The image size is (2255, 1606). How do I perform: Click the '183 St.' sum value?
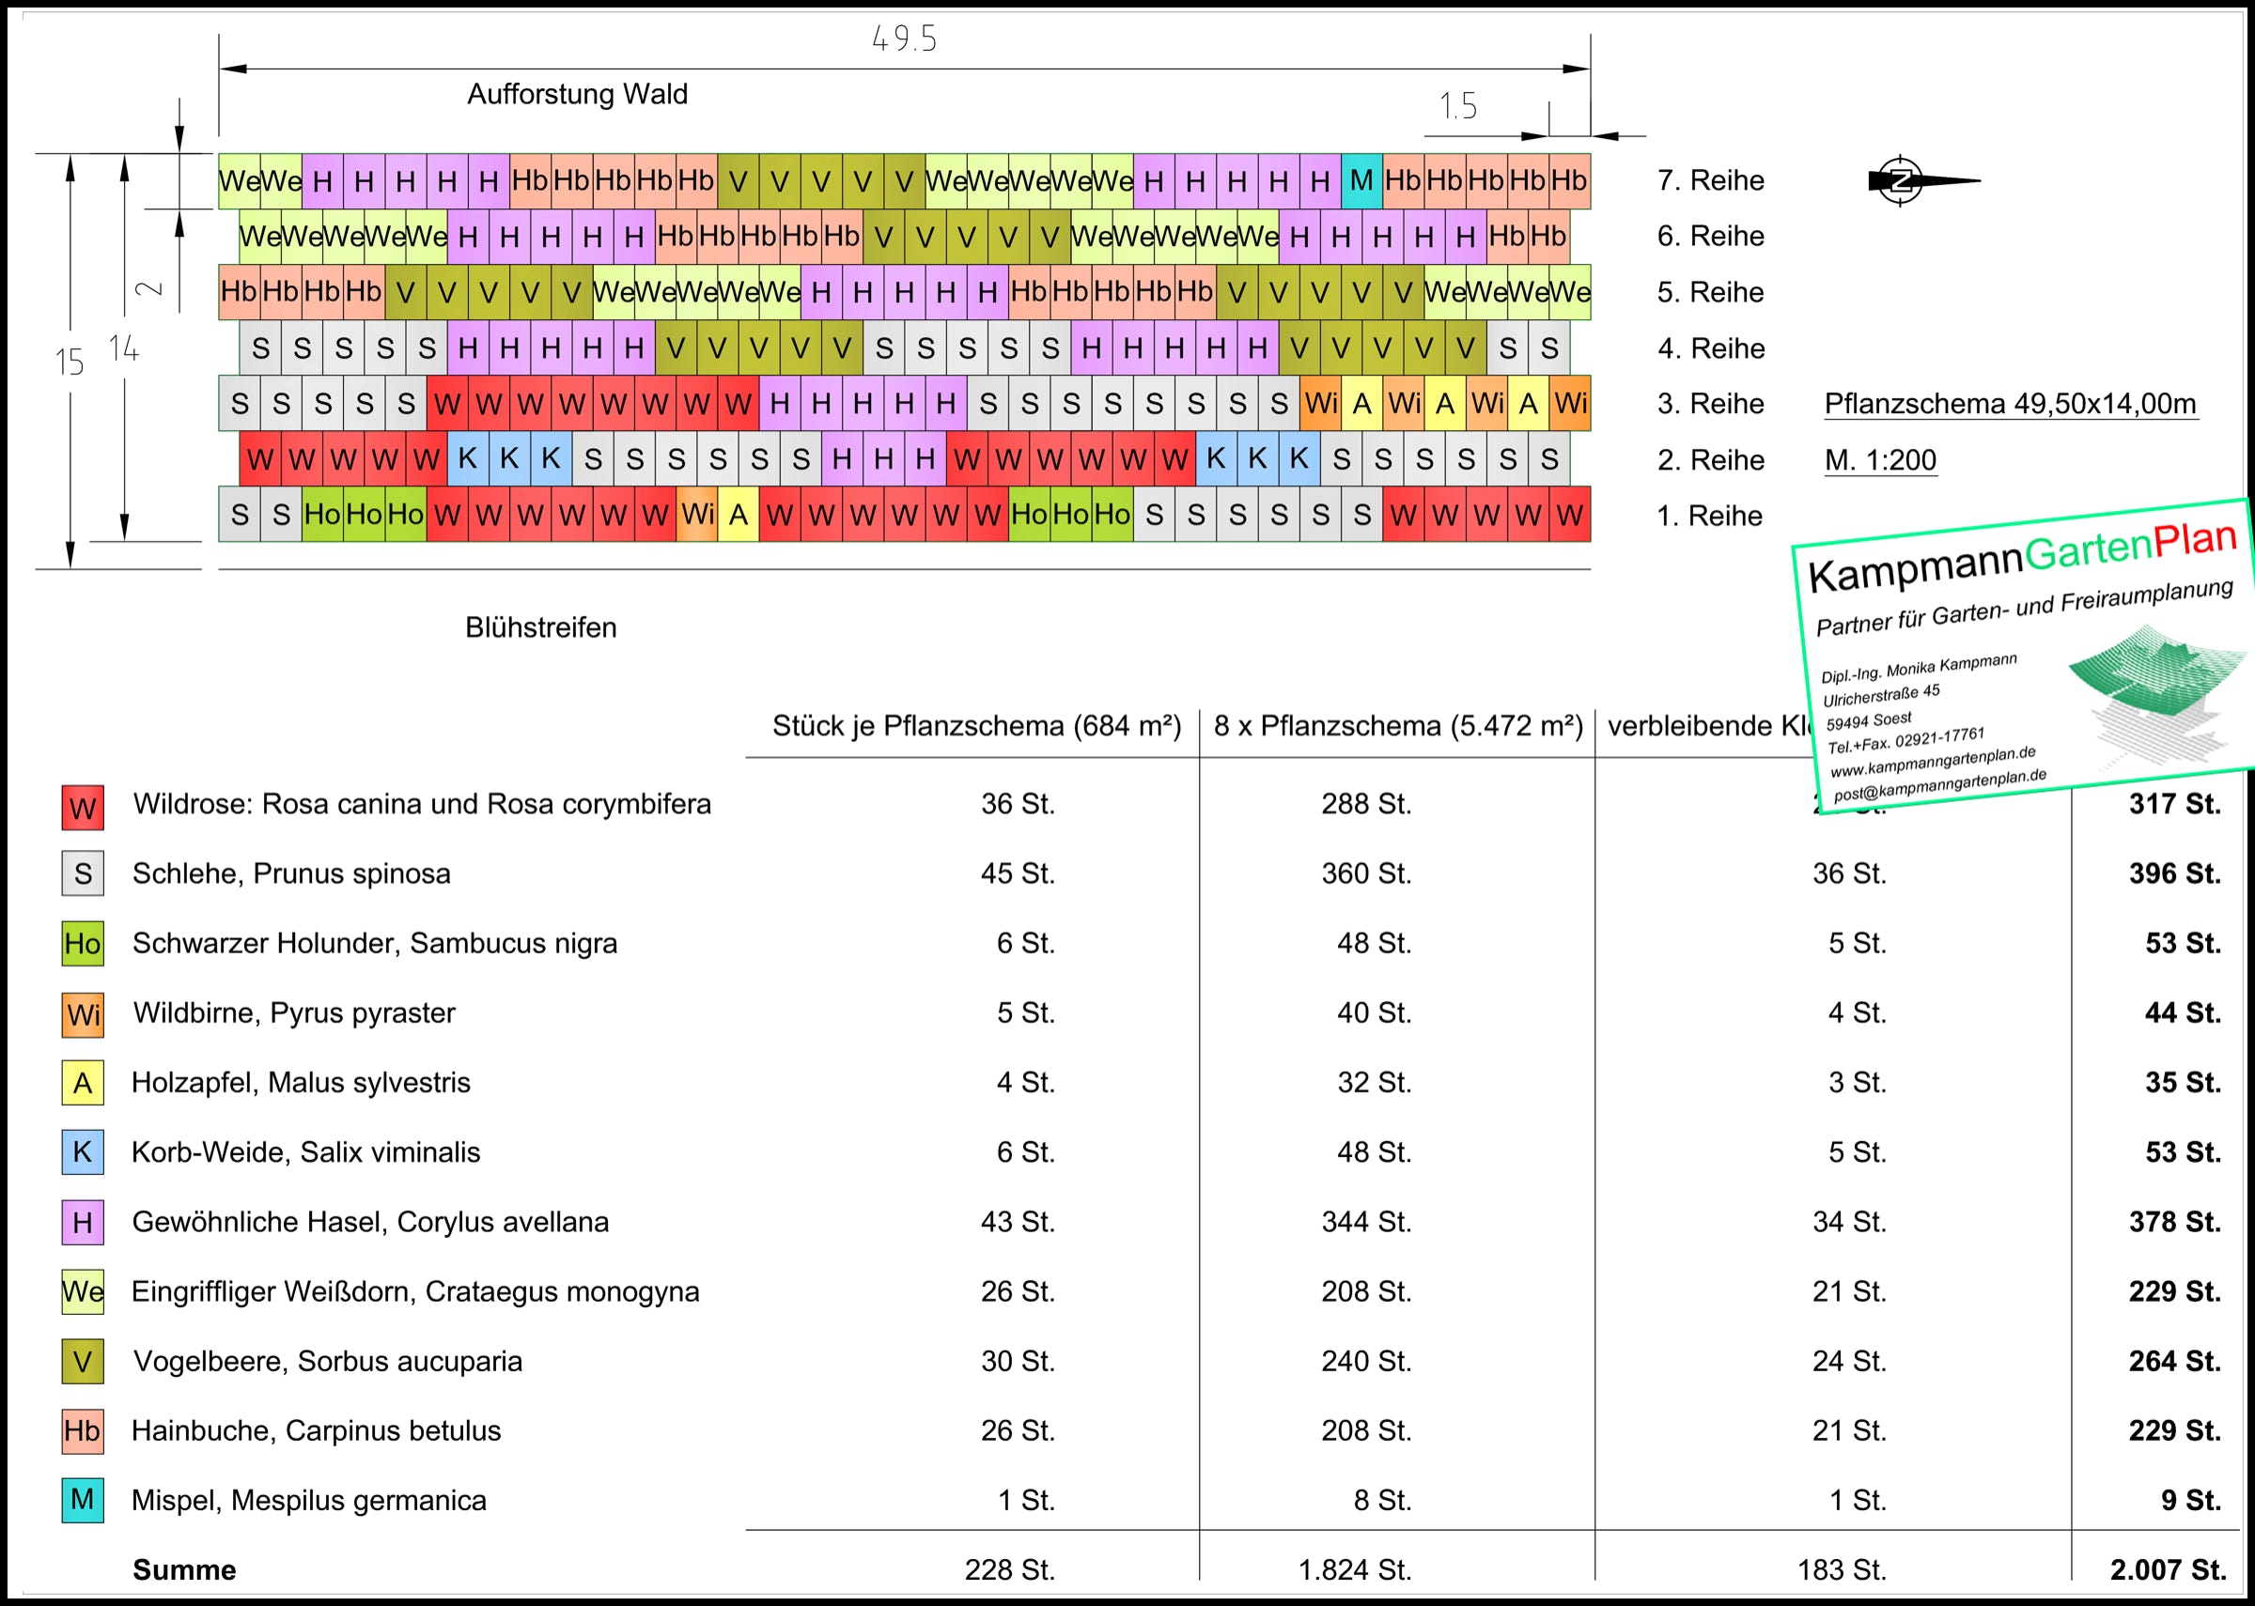tap(1842, 1570)
